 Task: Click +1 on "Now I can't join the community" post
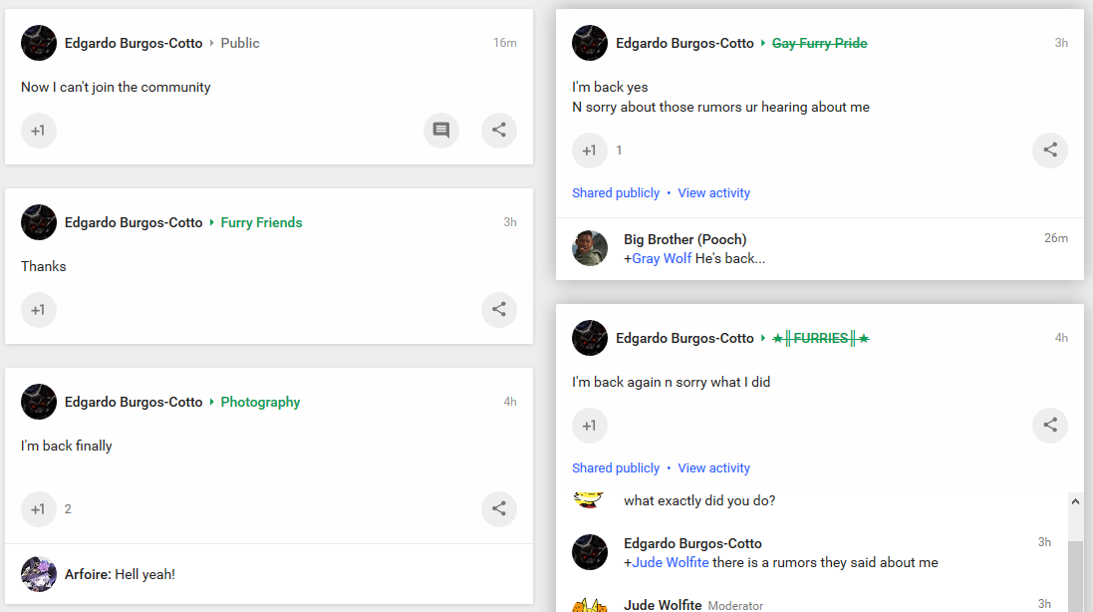[38, 131]
